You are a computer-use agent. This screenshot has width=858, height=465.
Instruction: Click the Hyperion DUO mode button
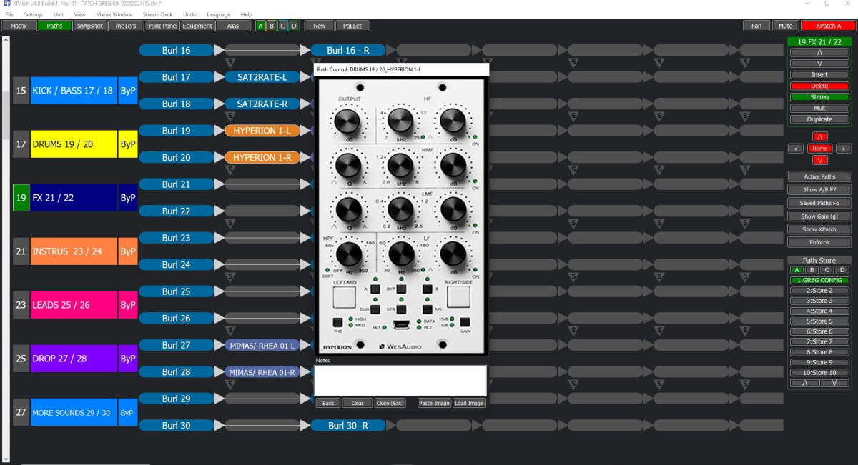(375, 309)
